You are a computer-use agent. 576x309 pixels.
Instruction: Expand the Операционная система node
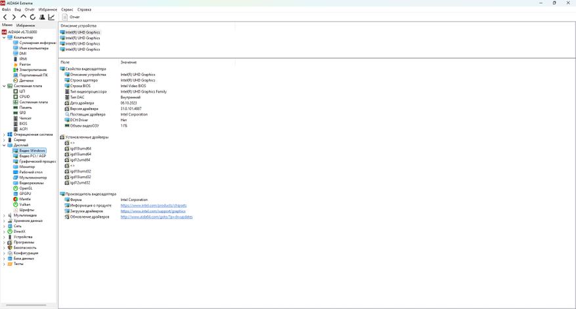4,134
